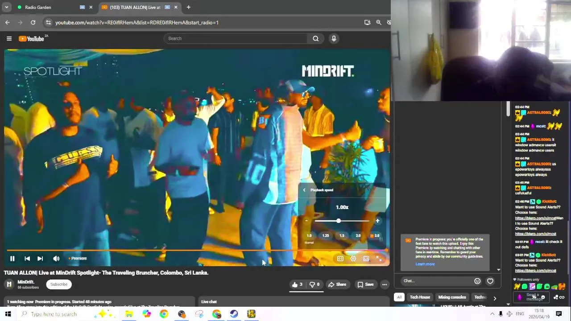Send a heart reaction in chat
This screenshot has height=321, width=571.
[x=490, y=281]
